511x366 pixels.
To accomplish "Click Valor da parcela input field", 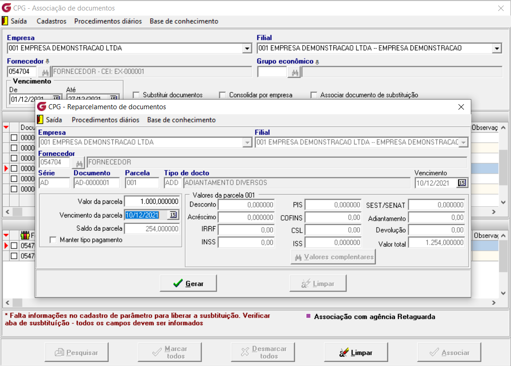I will click(x=152, y=202).
